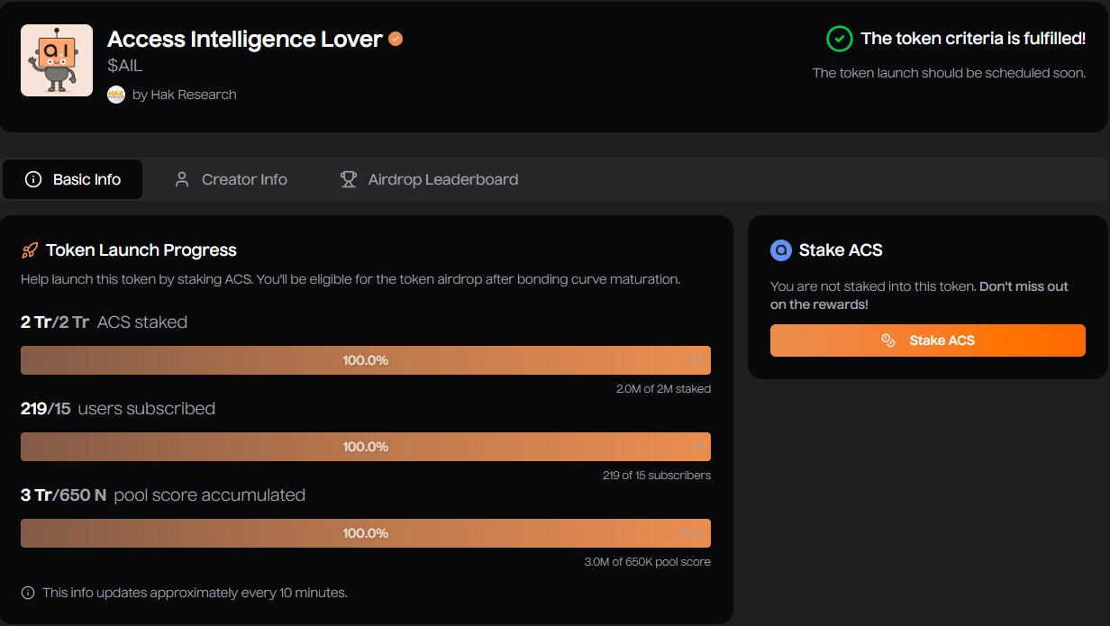
Task: Click the circled info icon on Basic Info
Action: [x=33, y=179]
